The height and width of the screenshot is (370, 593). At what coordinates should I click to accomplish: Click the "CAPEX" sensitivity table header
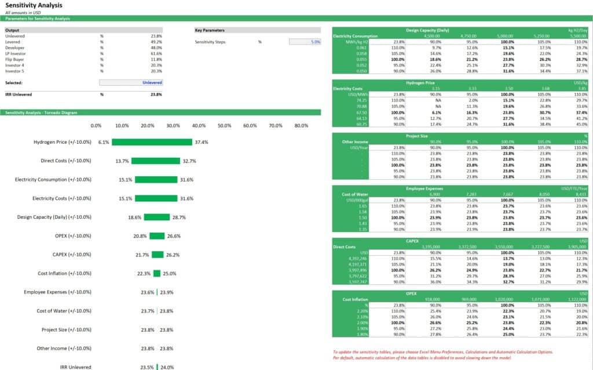(412, 241)
